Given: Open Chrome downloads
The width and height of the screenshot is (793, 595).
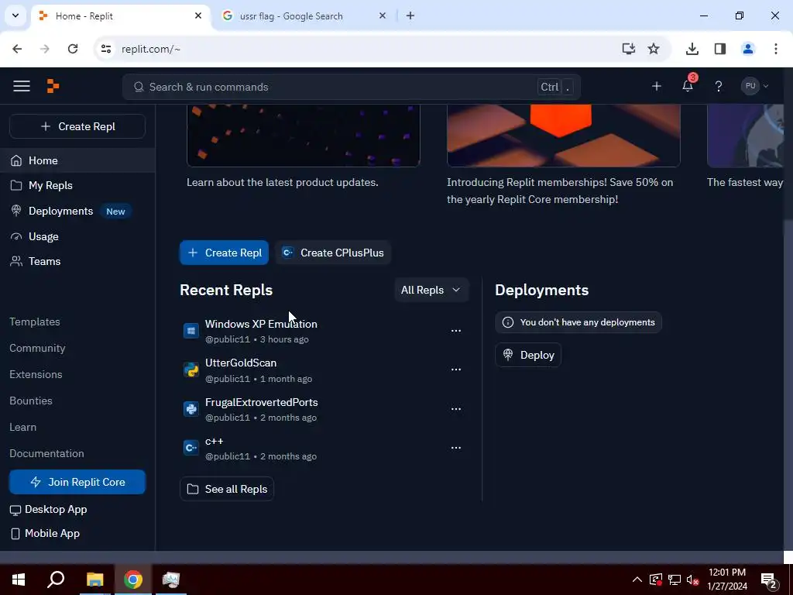Looking at the screenshot, I should [x=692, y=49].
